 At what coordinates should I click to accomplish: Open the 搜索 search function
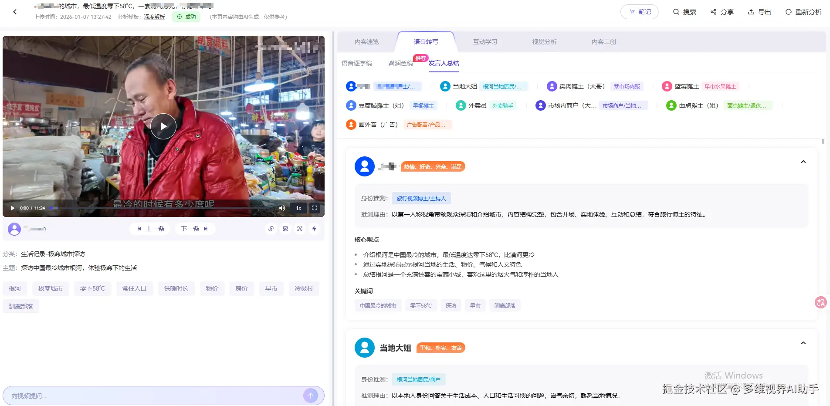pos(684,12)
